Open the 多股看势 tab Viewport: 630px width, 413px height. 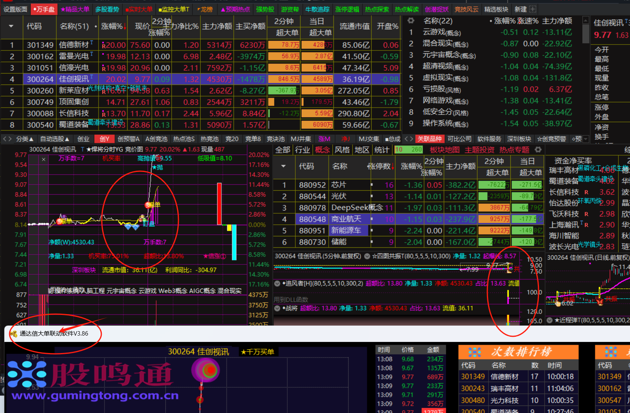[x=107, y=9]
